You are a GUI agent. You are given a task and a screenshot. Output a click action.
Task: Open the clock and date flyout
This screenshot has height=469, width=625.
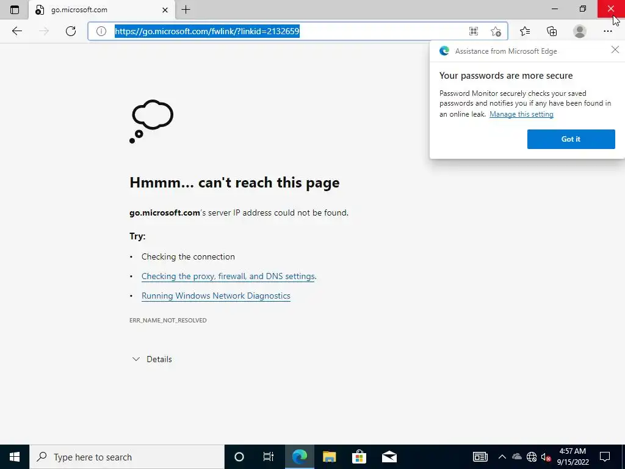(x=573, y=457)
